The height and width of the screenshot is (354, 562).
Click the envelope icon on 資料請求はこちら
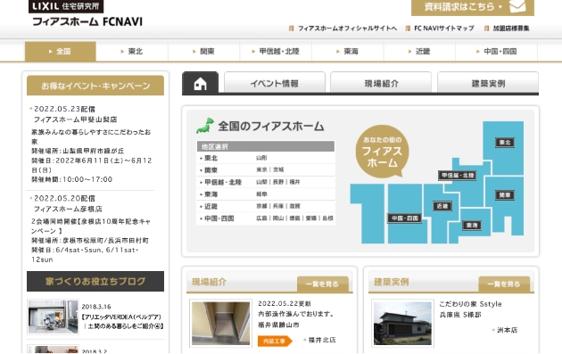[517, 6]
